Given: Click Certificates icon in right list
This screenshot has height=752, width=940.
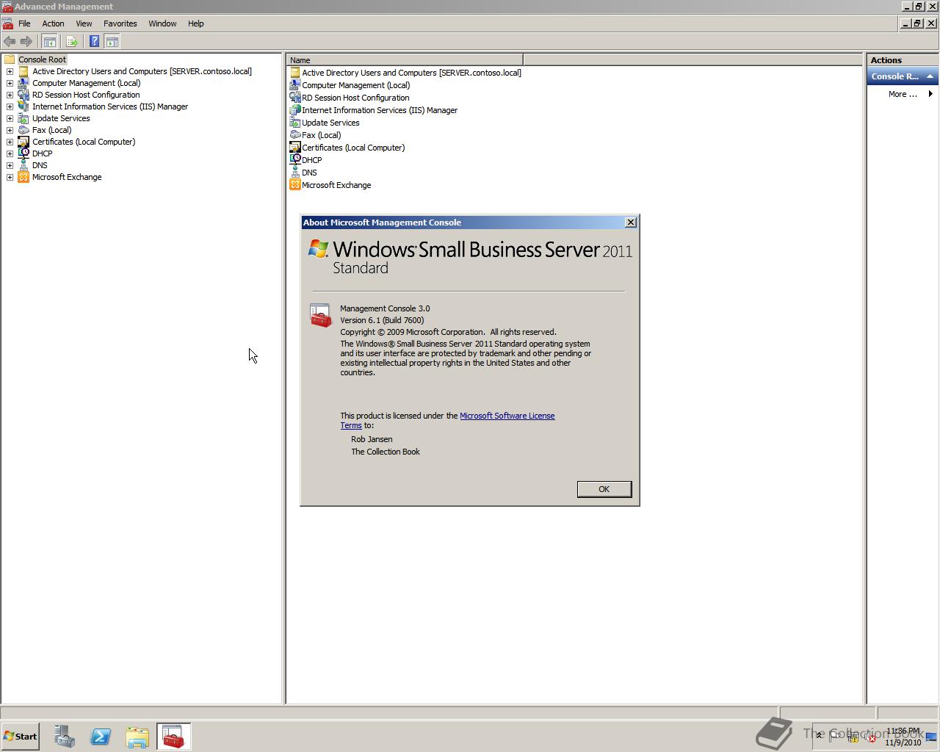Looking at the screenshot, I should coord(294,148).
